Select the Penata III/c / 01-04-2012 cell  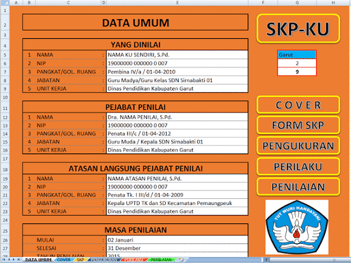(x=177, y=134)
